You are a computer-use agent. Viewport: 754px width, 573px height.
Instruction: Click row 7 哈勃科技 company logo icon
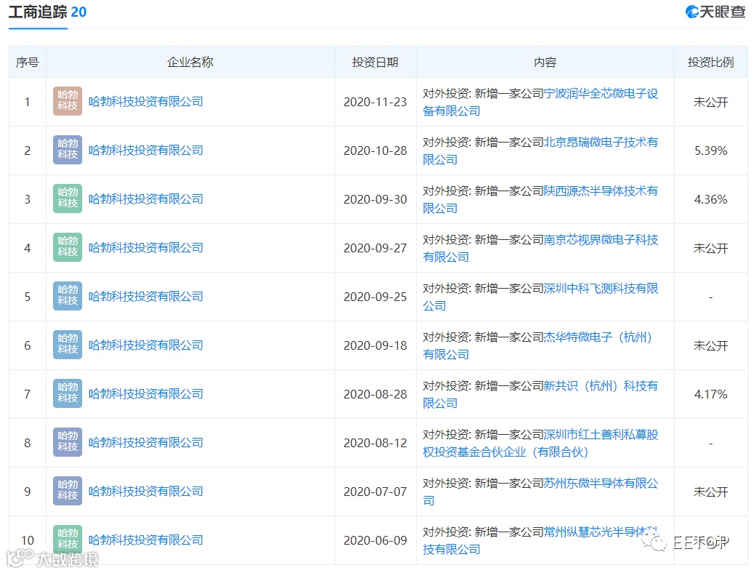pos(68,393)
